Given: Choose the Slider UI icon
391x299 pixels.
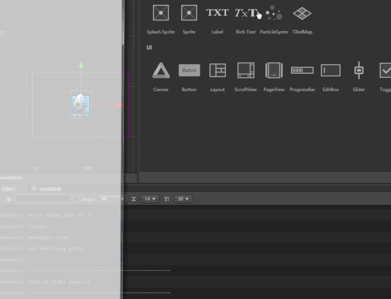Looking at the screenshot, I should coord(359,70).
